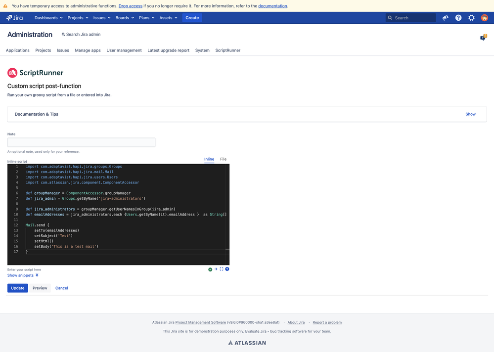
Task: Click the Cancel link
Action: (x=62, y=288)
